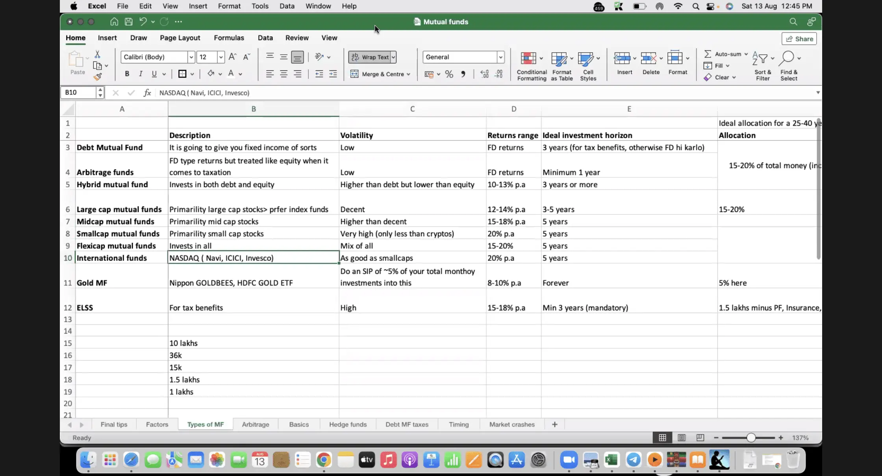This screenshot has width=882, height=476.
Task: Click the Cut scissors icon
Action: click(x=97, y=54)
